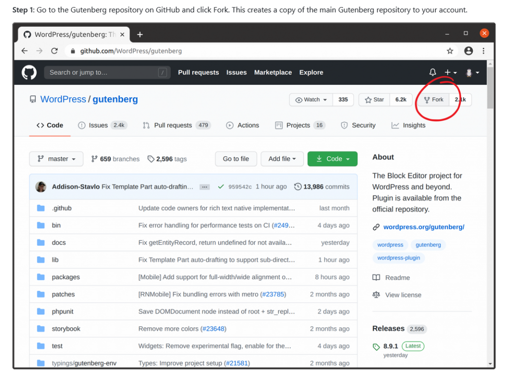Viewport: 509px width, 376px height.
Task: Open the master branch dropdown
Action: [55, 159]
